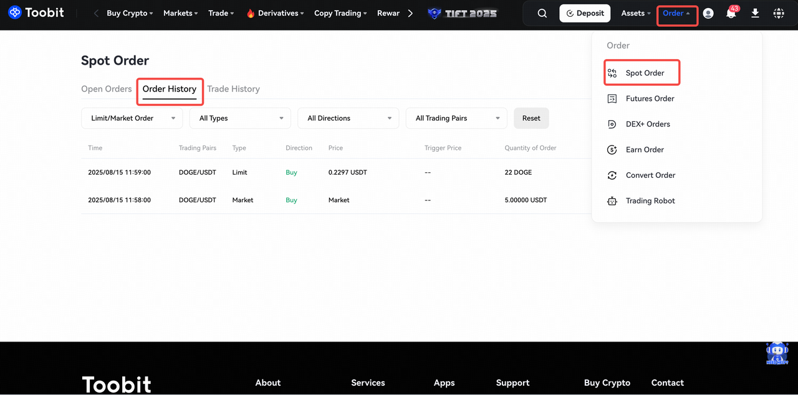
Task: Click the Support footer heading
Action: click(513, 383)
